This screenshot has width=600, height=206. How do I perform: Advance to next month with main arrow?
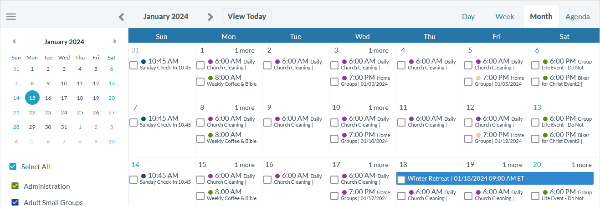210,17
